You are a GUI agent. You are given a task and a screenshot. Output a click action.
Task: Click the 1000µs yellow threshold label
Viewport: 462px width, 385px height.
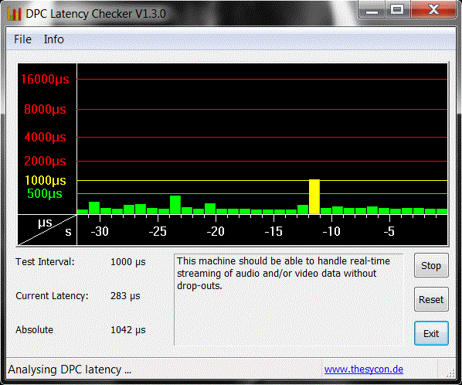(x=46, y=180)
